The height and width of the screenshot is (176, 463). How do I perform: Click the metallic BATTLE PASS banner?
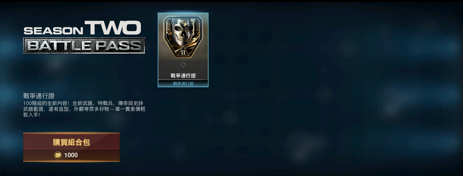(84, 45)
